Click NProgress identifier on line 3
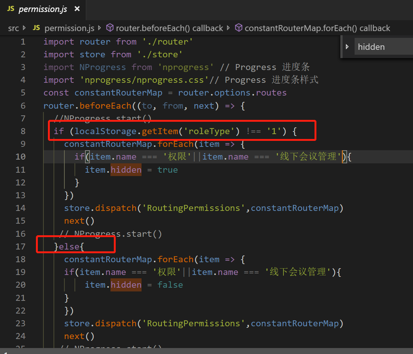The width and height of the screenshot is (413, 354). (x=103, y=67)
